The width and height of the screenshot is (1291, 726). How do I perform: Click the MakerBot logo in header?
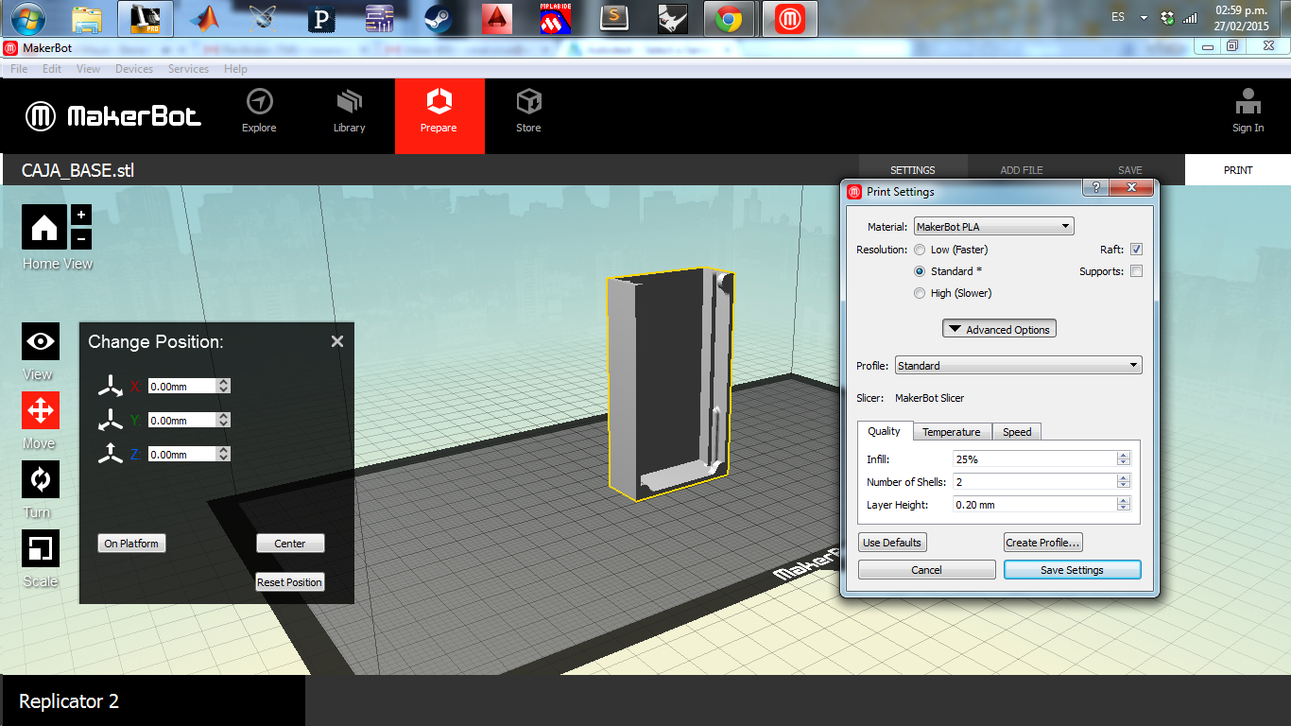pyautogui.click(x=112, y=116)
